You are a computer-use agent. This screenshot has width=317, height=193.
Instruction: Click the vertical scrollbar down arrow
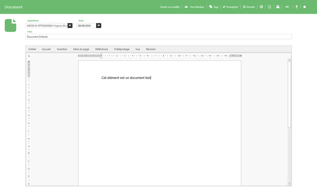pos(289,184)
